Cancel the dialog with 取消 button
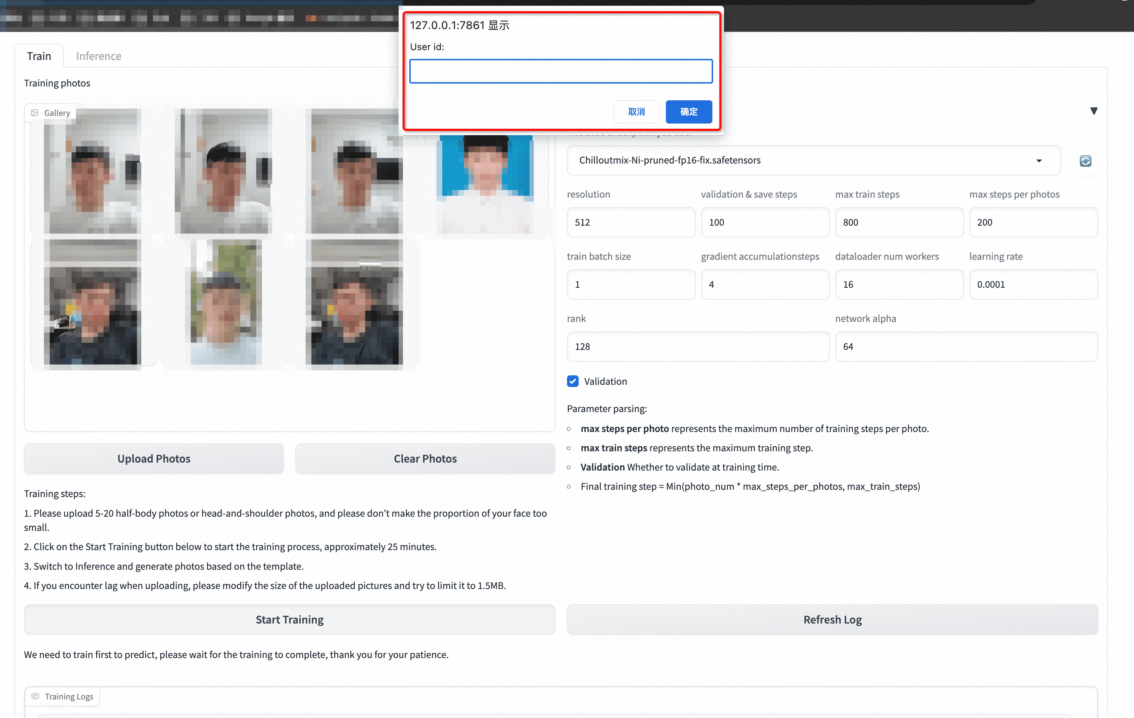1134x718 pixels. (x=636, y=112)
